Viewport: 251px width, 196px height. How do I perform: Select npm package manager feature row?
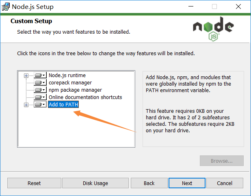point(75,90)
